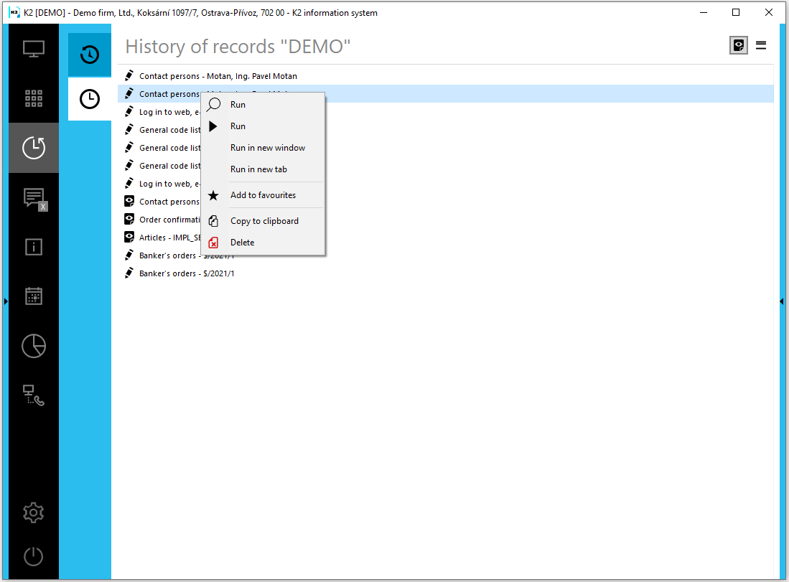Choose Run with magnifier icon

point(263,105)
